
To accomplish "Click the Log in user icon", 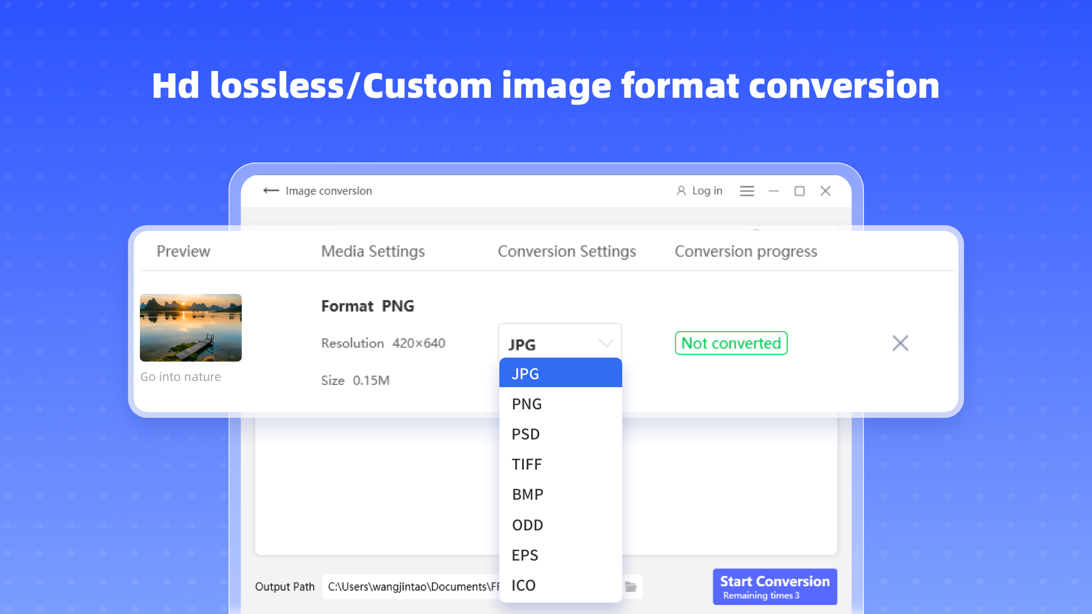I will (681, 191).
